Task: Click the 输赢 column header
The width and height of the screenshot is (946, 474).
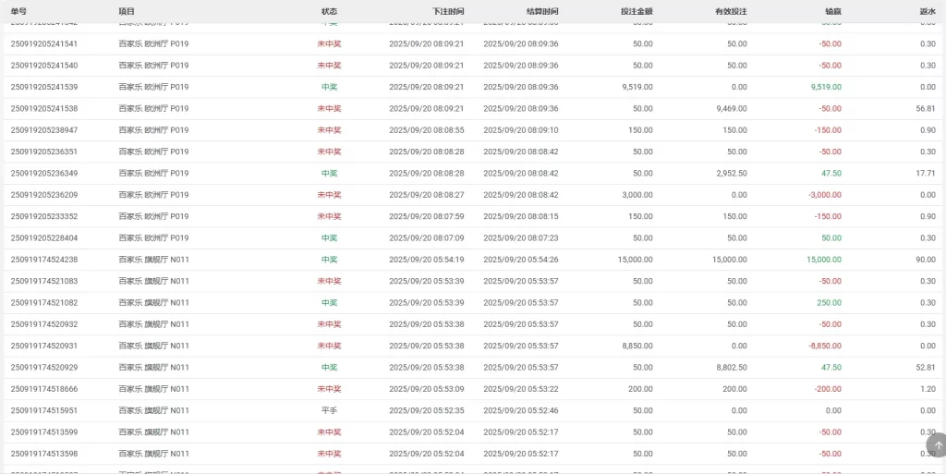Action: click(832, 11)
